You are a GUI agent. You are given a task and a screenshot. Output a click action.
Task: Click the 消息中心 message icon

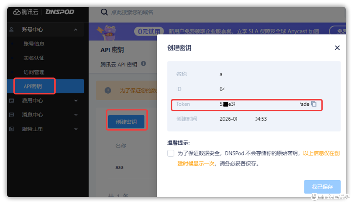pos(11,115)
